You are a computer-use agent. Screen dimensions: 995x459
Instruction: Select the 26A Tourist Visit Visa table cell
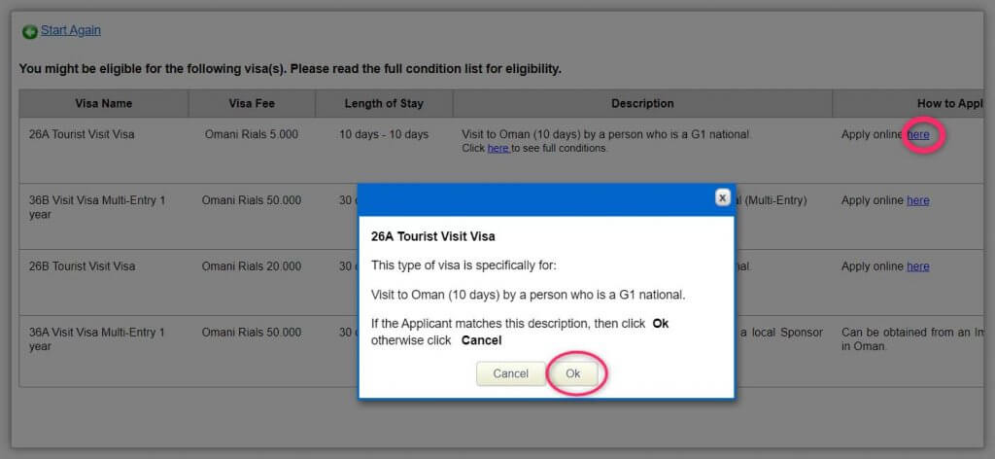pos(83,134)
